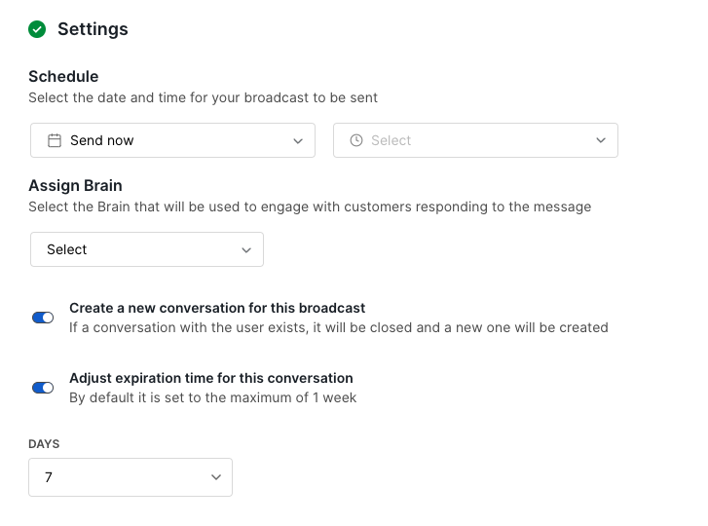Click the chevron arrow on Days dropdown
Image resolution: width=708 pixels, height=526 pixels.
[x=215, y=477]
